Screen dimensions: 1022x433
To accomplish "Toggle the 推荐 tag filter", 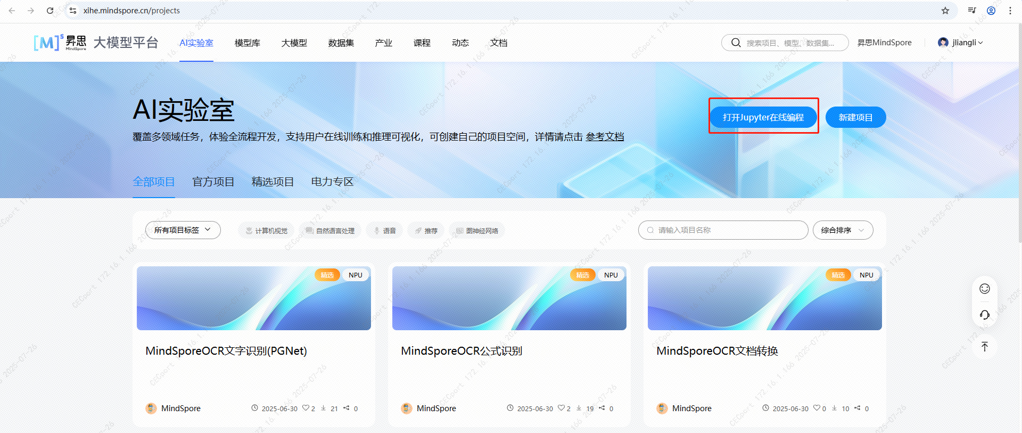I will 426,231.
